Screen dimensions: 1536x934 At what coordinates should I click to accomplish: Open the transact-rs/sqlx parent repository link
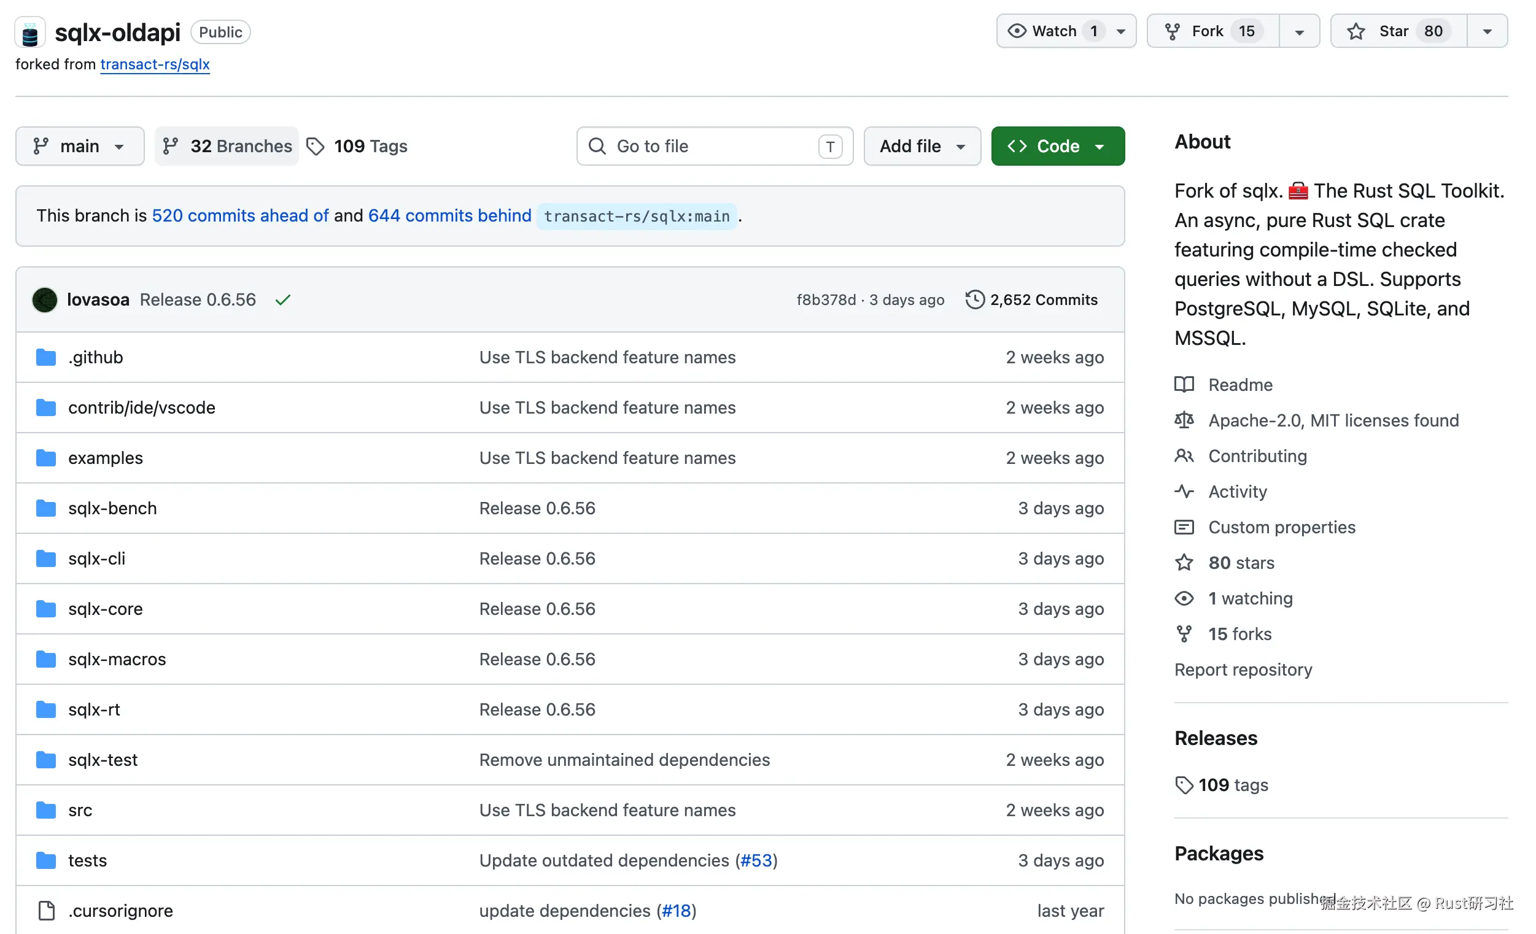[155, 64]
